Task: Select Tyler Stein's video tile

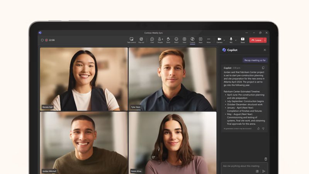Action: [172, 79]
